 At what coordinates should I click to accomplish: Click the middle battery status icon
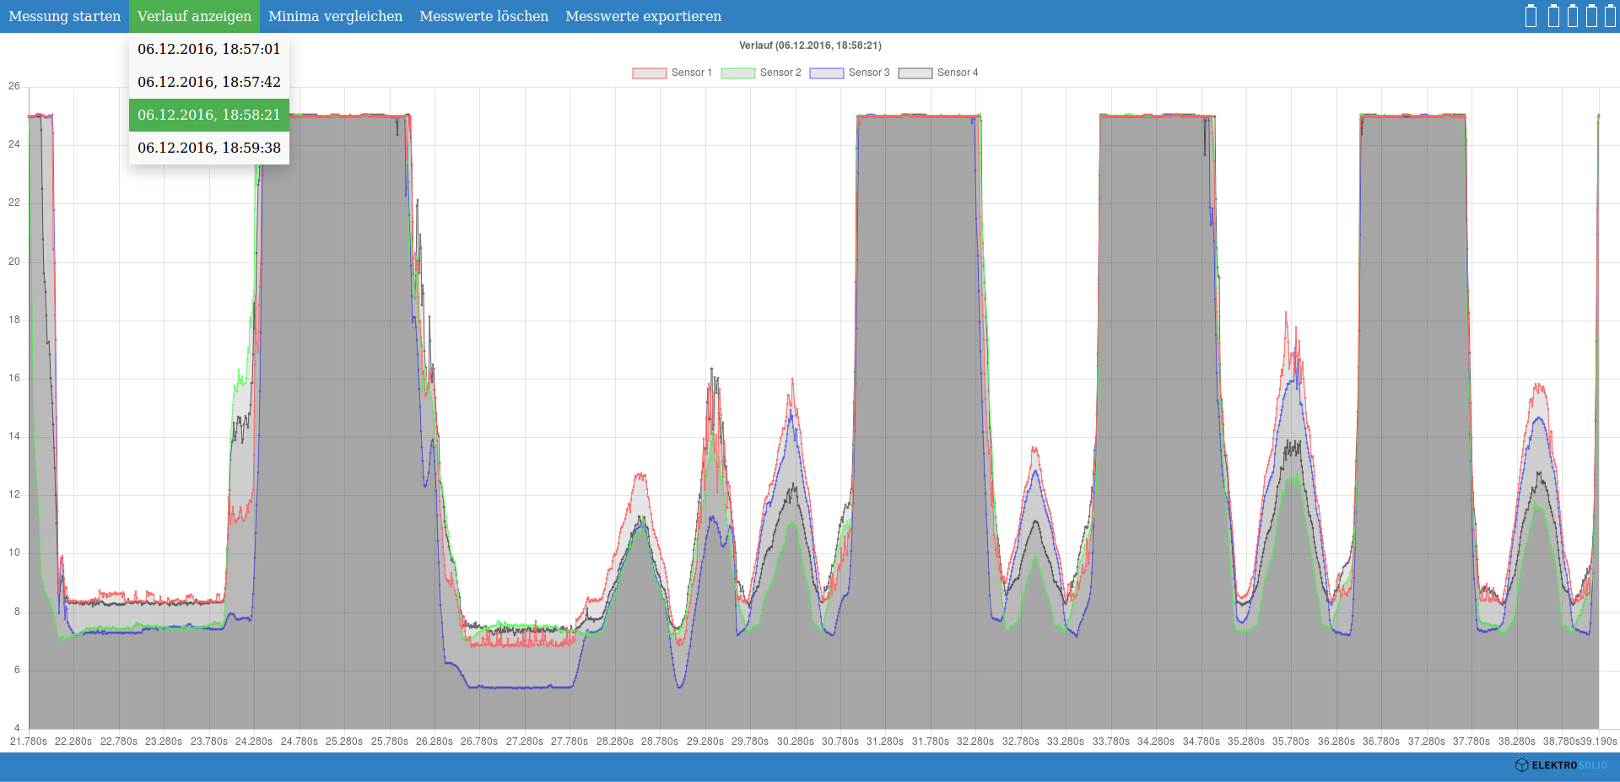tap(1573, 16)
